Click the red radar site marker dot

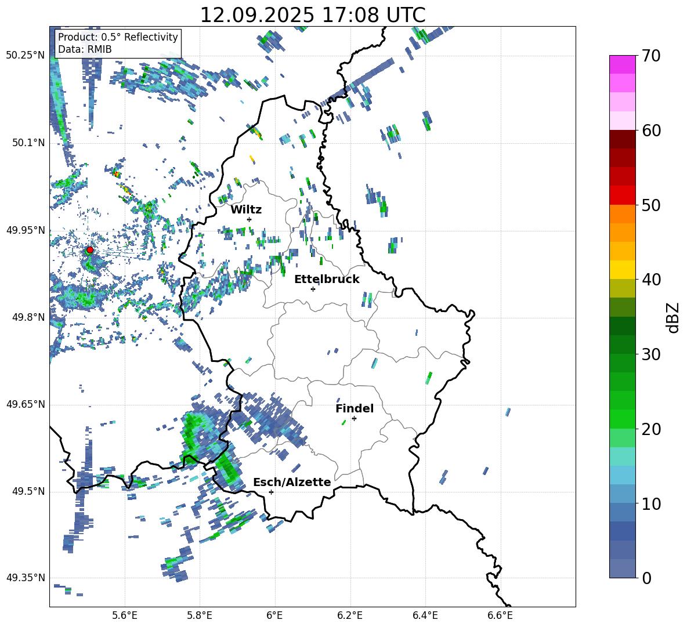[x=90, y=249]
